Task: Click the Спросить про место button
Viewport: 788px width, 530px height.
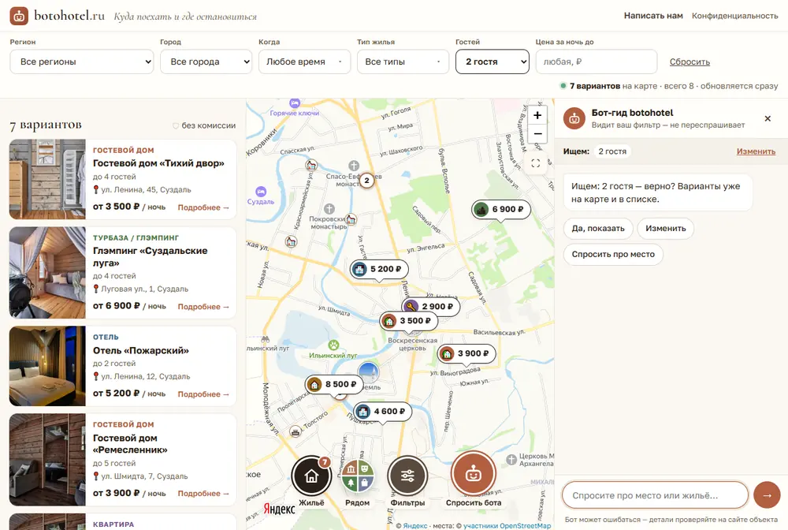Action: (x=613, y=255)
